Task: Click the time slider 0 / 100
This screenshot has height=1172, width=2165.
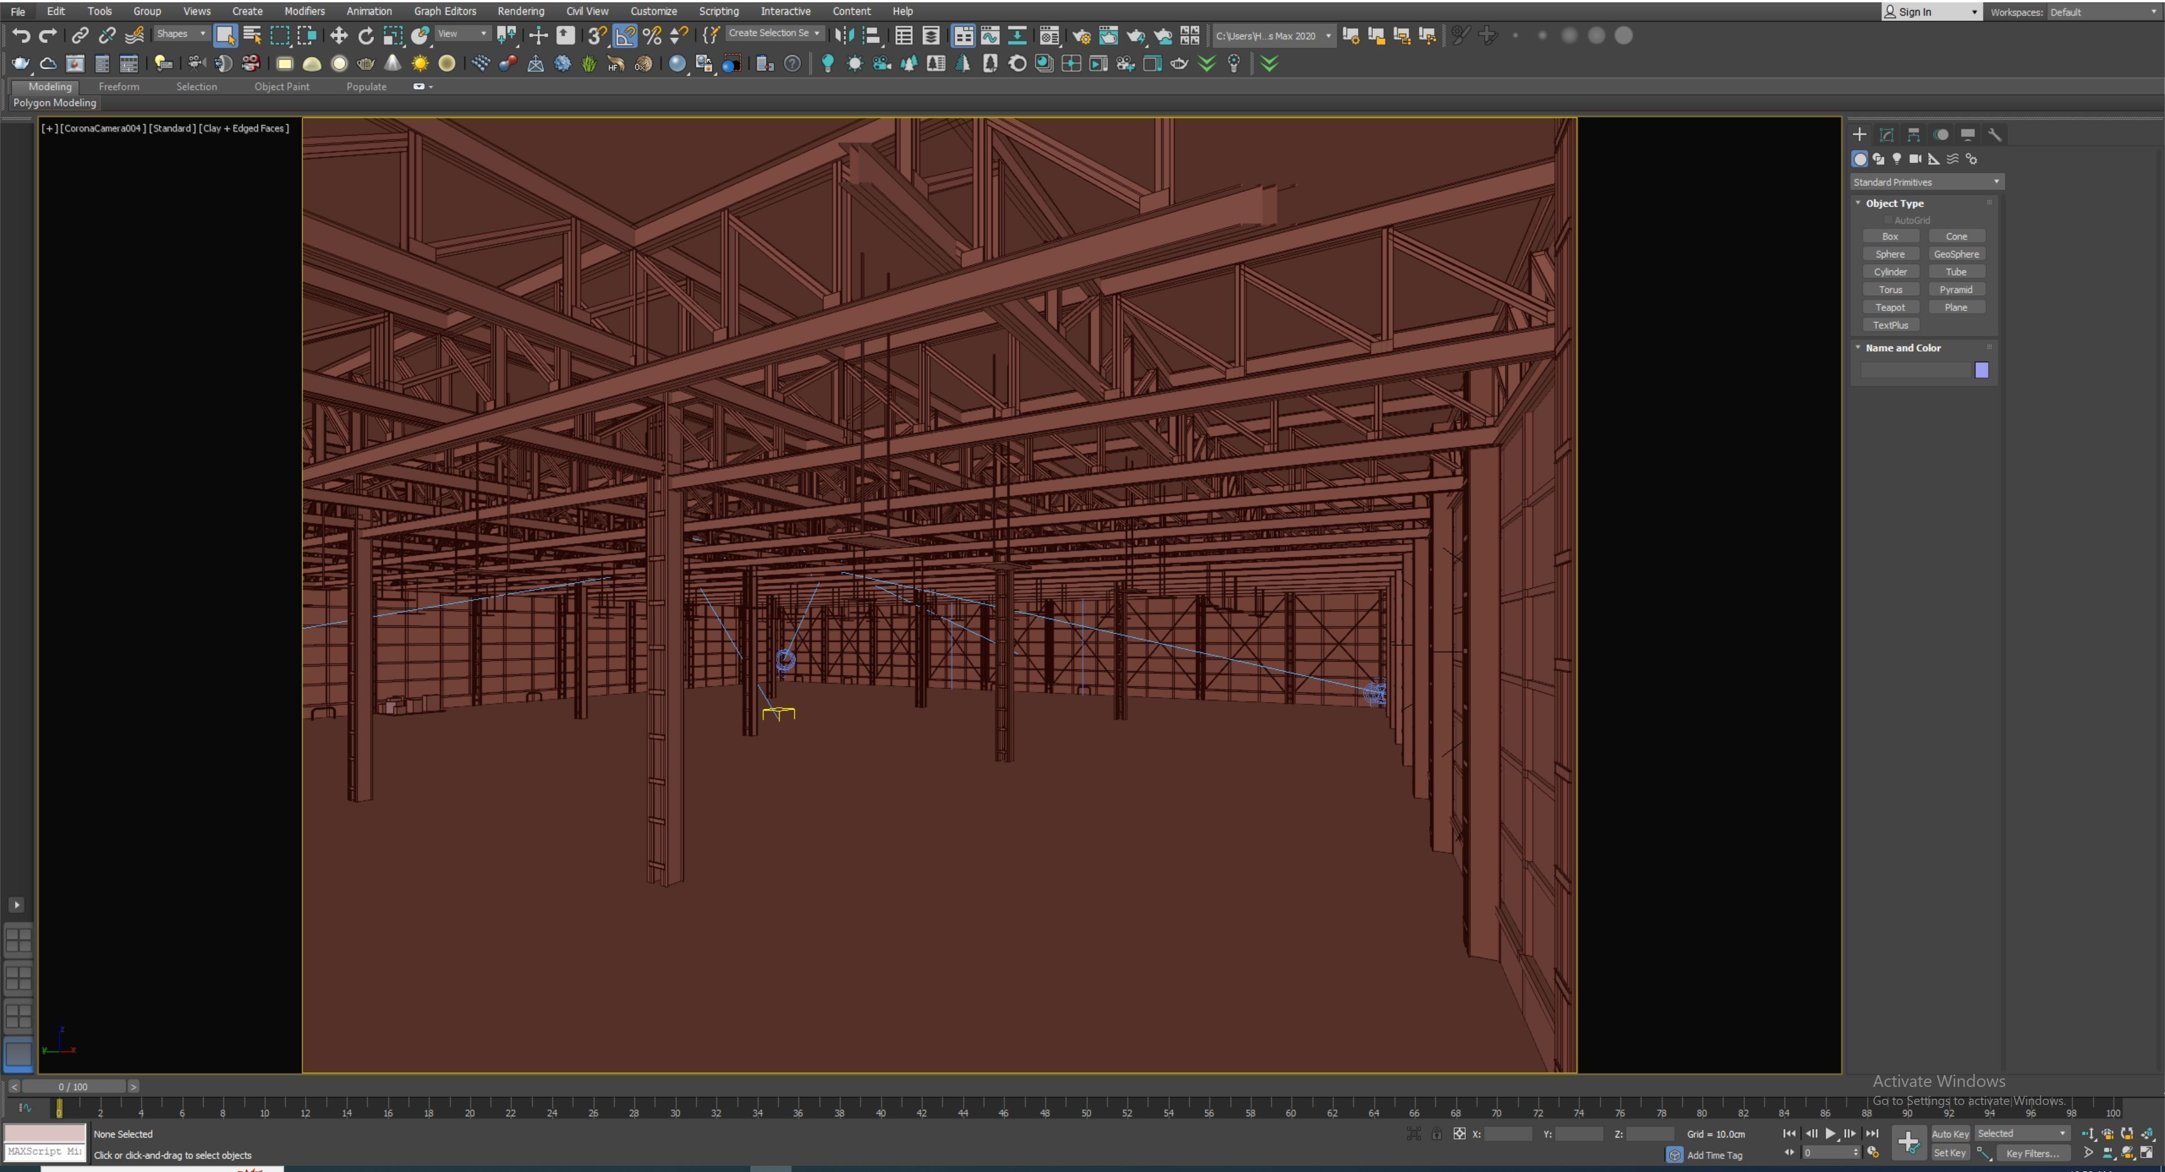Action: click(73, 1086)
